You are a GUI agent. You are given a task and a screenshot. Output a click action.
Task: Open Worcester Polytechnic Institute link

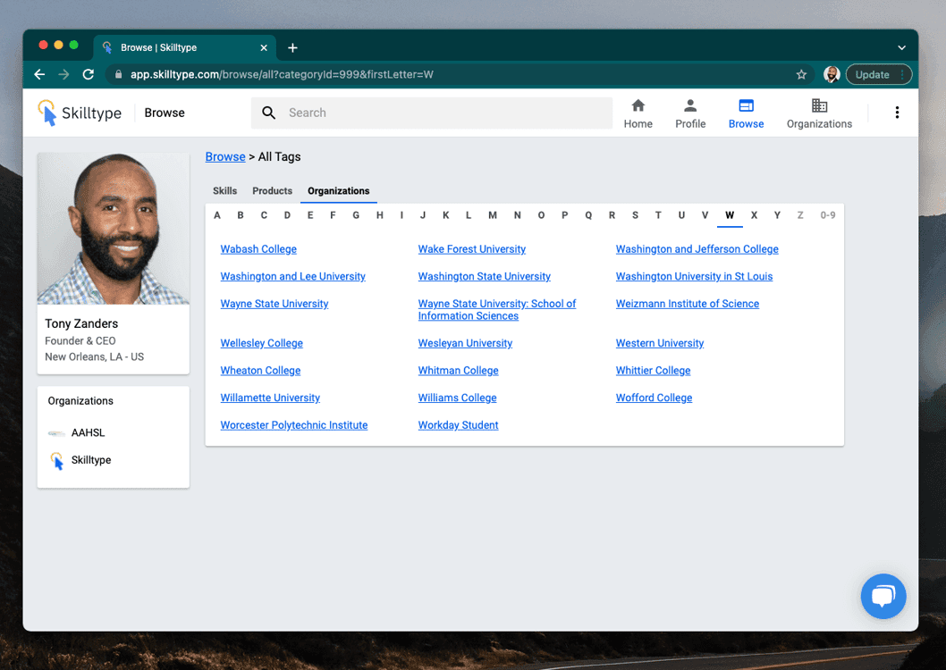[x=294, y=424]
